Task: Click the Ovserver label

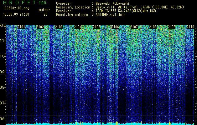Action: (x=64, y=3)
